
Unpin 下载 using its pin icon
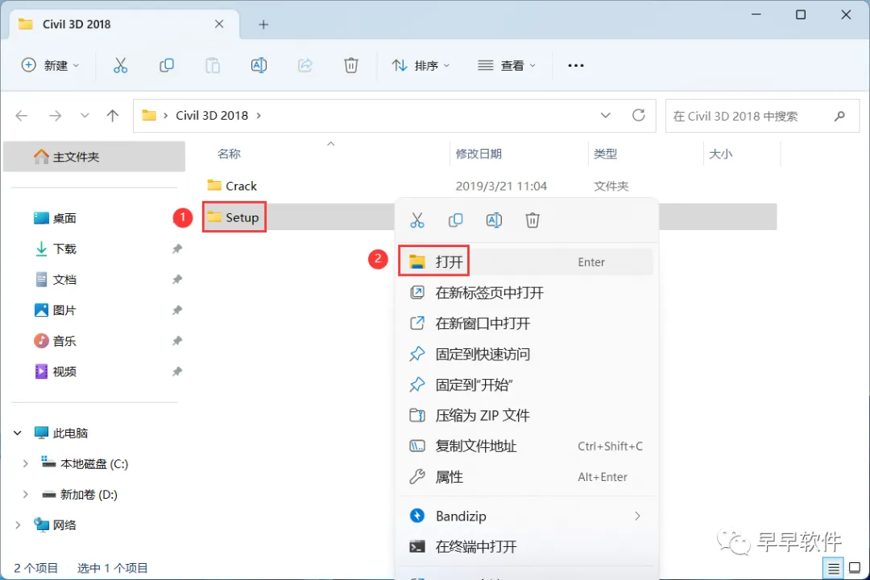click(x=177, y=249)
